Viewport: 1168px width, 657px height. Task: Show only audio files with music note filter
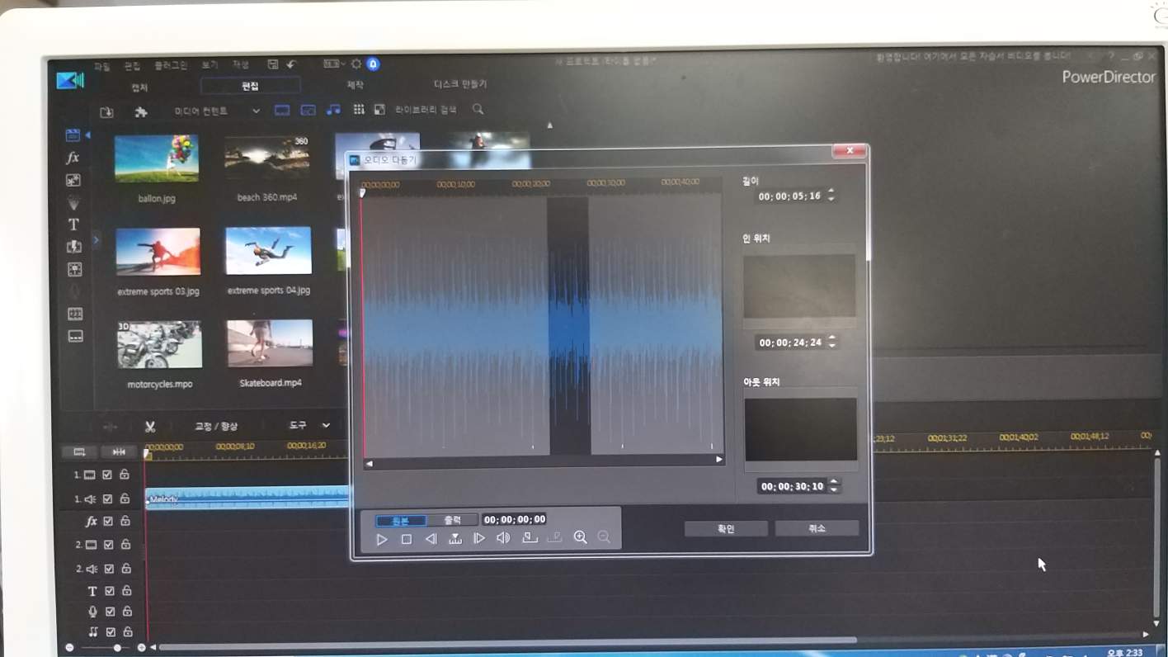[x=332, y=110]
